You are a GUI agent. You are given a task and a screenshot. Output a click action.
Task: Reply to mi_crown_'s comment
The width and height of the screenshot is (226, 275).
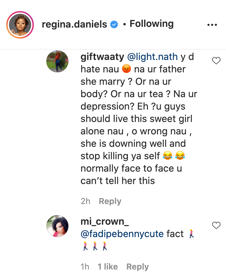pyautogui.click(x=138, y=267)
